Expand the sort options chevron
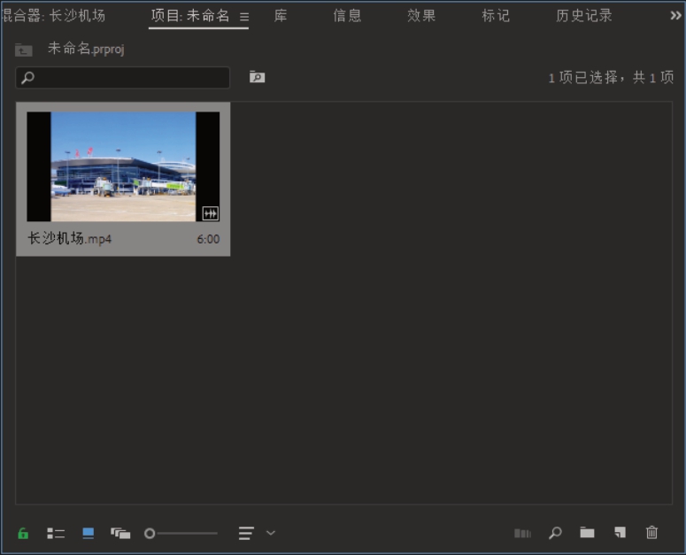This screenshot has height=555, width=686. [271, 533]
